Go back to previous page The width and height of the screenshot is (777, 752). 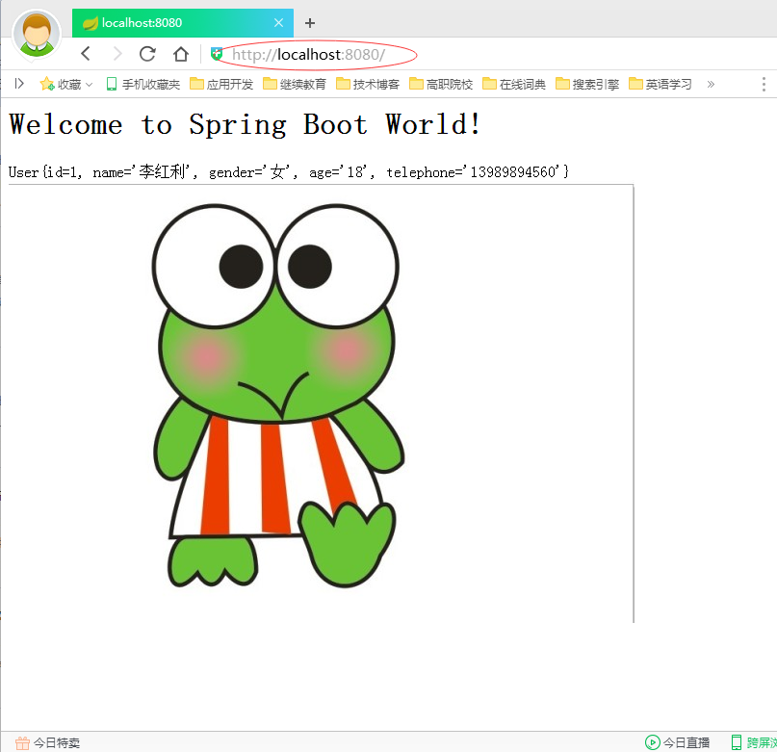click(x=86, y=54)
